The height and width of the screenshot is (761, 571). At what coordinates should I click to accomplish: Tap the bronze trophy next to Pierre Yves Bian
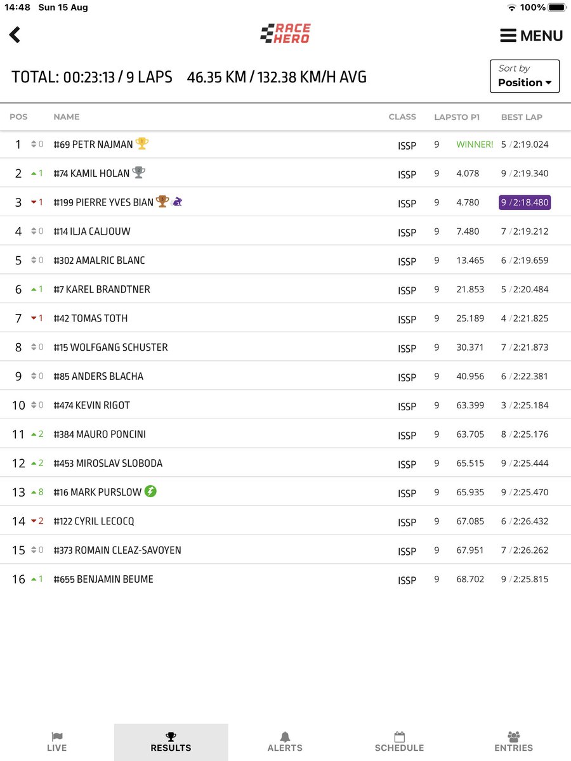(162, 202)
